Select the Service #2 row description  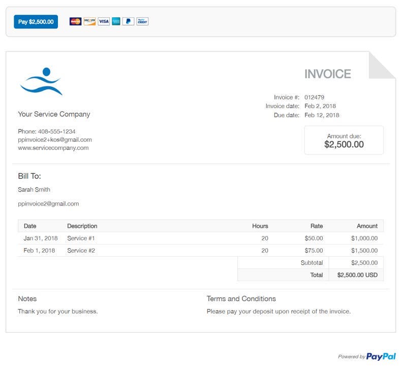pos(81,251)
